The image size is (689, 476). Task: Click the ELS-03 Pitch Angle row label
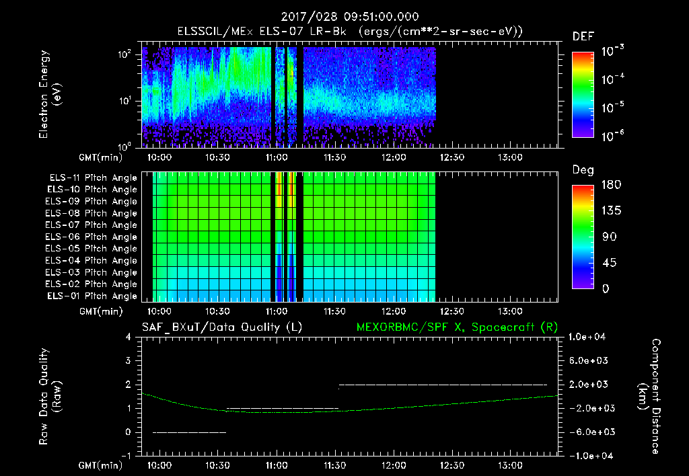tap(92, 273)
